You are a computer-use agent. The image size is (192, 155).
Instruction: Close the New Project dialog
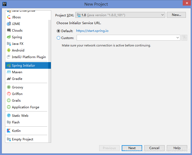coord(187,3)
